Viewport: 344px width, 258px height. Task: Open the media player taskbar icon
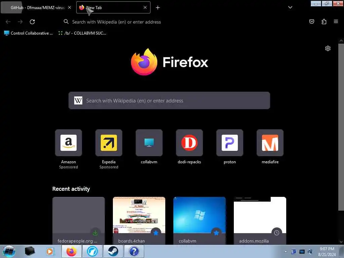click(x=50, y=251)
